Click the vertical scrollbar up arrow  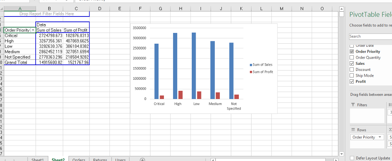pos(341,9)
